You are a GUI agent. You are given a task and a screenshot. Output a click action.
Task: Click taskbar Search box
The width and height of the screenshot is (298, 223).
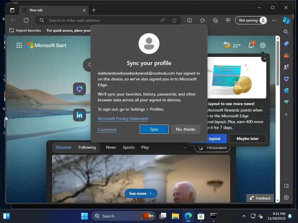[124, 216]
